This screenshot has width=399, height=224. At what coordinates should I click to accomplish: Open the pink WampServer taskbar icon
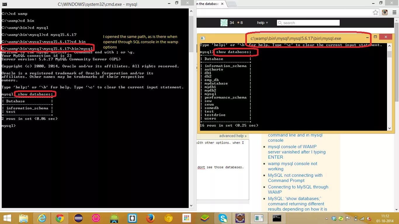coord(96,218)
